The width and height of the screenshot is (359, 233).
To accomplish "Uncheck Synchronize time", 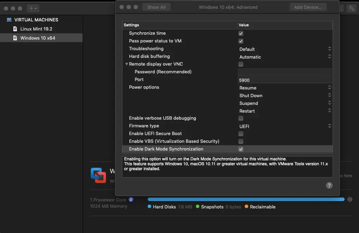I will (x=241, y=33).
